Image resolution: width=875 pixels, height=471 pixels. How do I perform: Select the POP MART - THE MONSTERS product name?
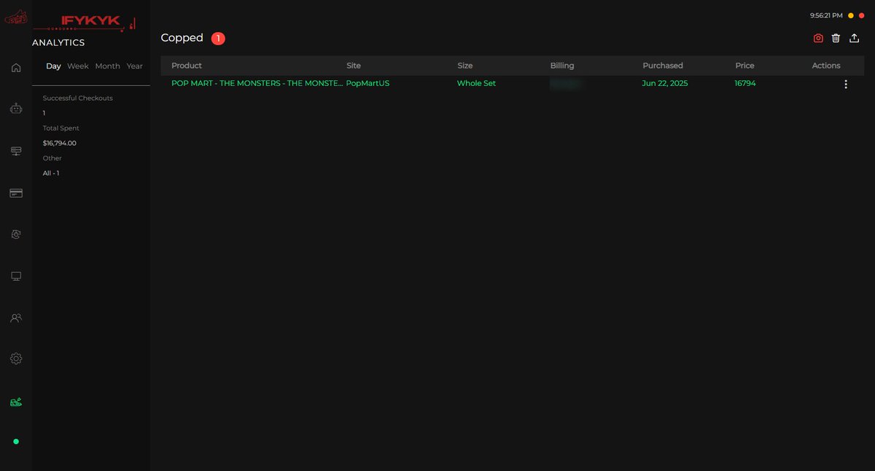257,84
